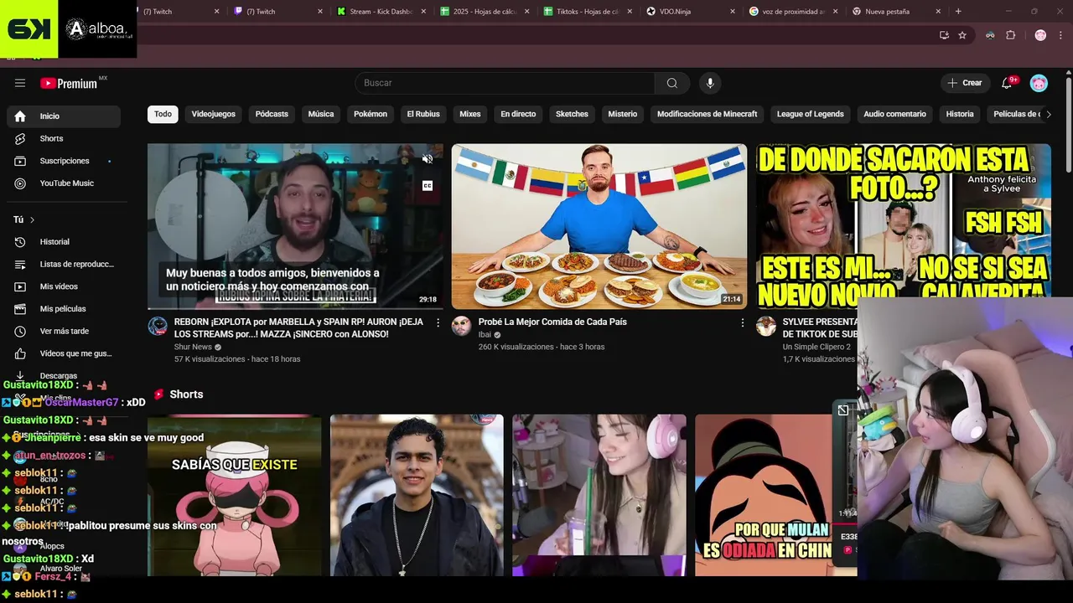Go to Inicio in the sidebar

click(x=64, y=116)
